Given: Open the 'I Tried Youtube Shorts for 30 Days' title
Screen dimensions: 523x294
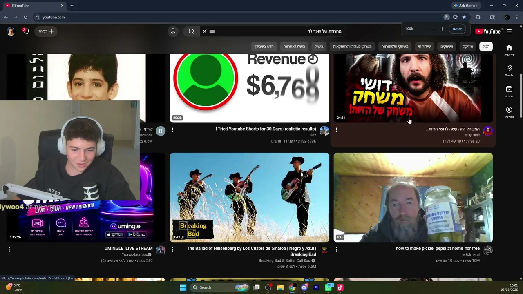Looking at the screenshot, I should (x=266, y=129).
